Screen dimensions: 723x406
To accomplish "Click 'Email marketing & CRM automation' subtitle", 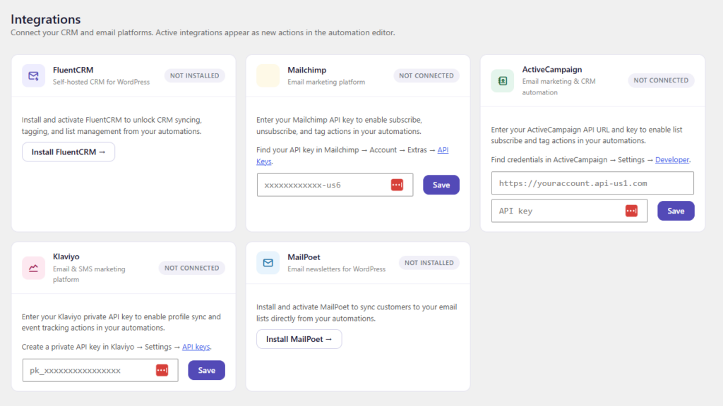I will (x=559, y=87).
